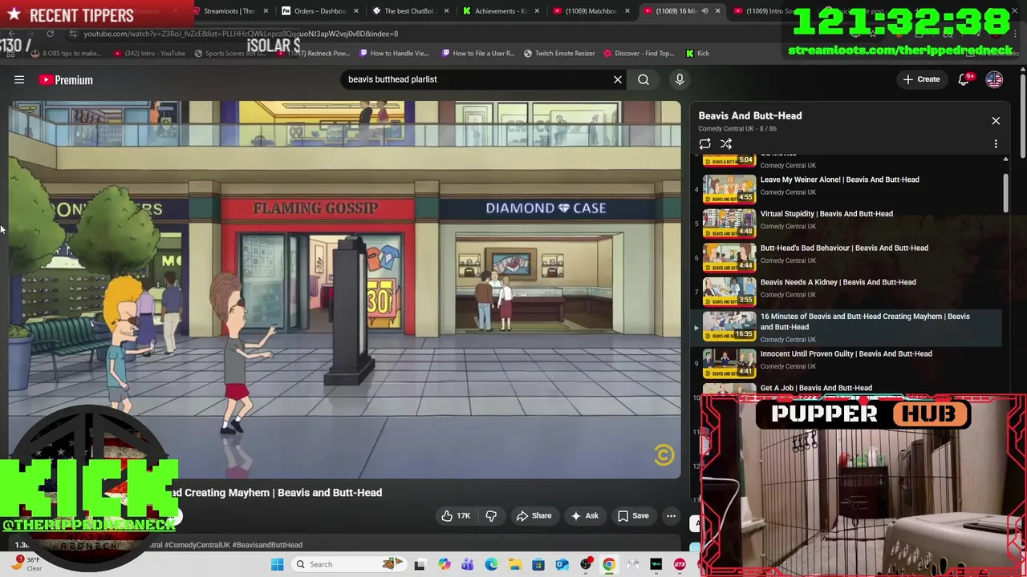Viewport: 1027px width, 577px height.
Task: Click the 4:55 duration thumbnail
Action: pos(729,189)
